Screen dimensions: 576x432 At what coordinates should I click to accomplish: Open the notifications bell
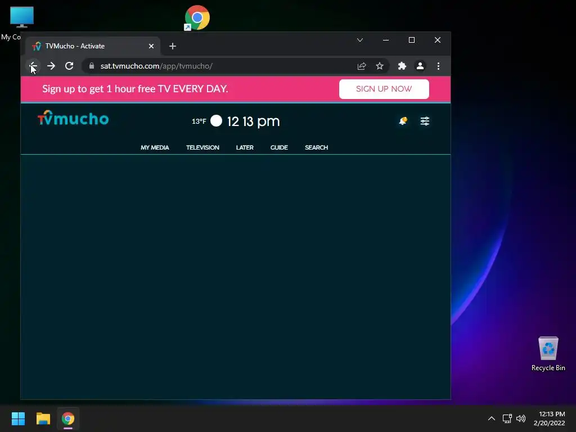pyautogui.click(x=403, y=121)
